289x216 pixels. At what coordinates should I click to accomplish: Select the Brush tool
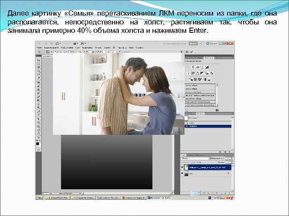coord(39,86)
